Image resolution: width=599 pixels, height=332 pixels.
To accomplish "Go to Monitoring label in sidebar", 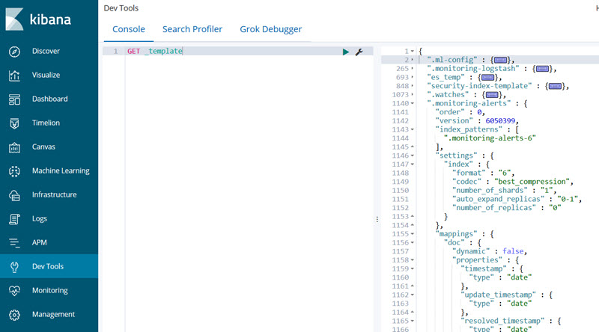I will [x=49, y=290].
